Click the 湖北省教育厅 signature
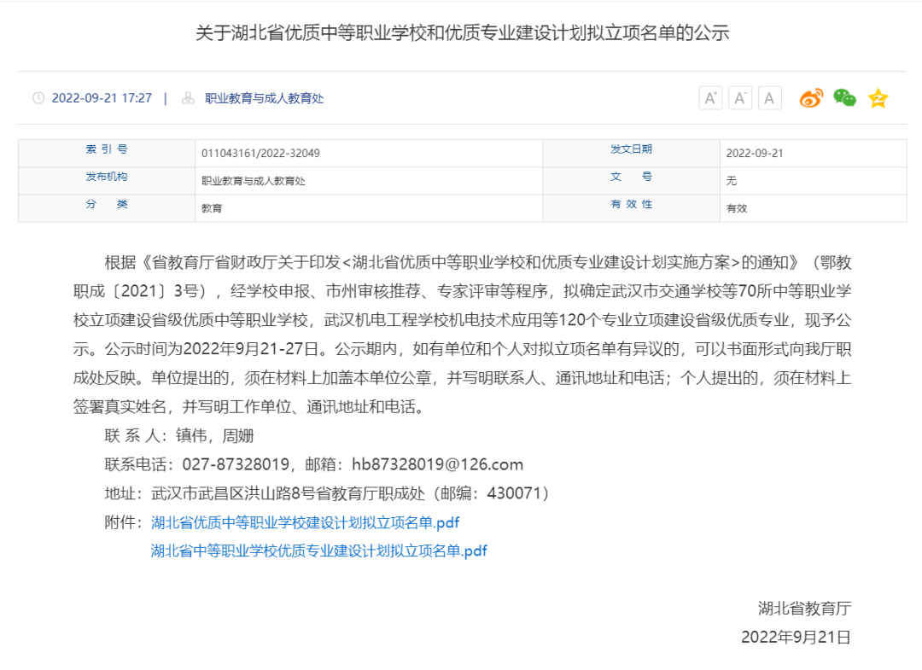 [804, 609]
